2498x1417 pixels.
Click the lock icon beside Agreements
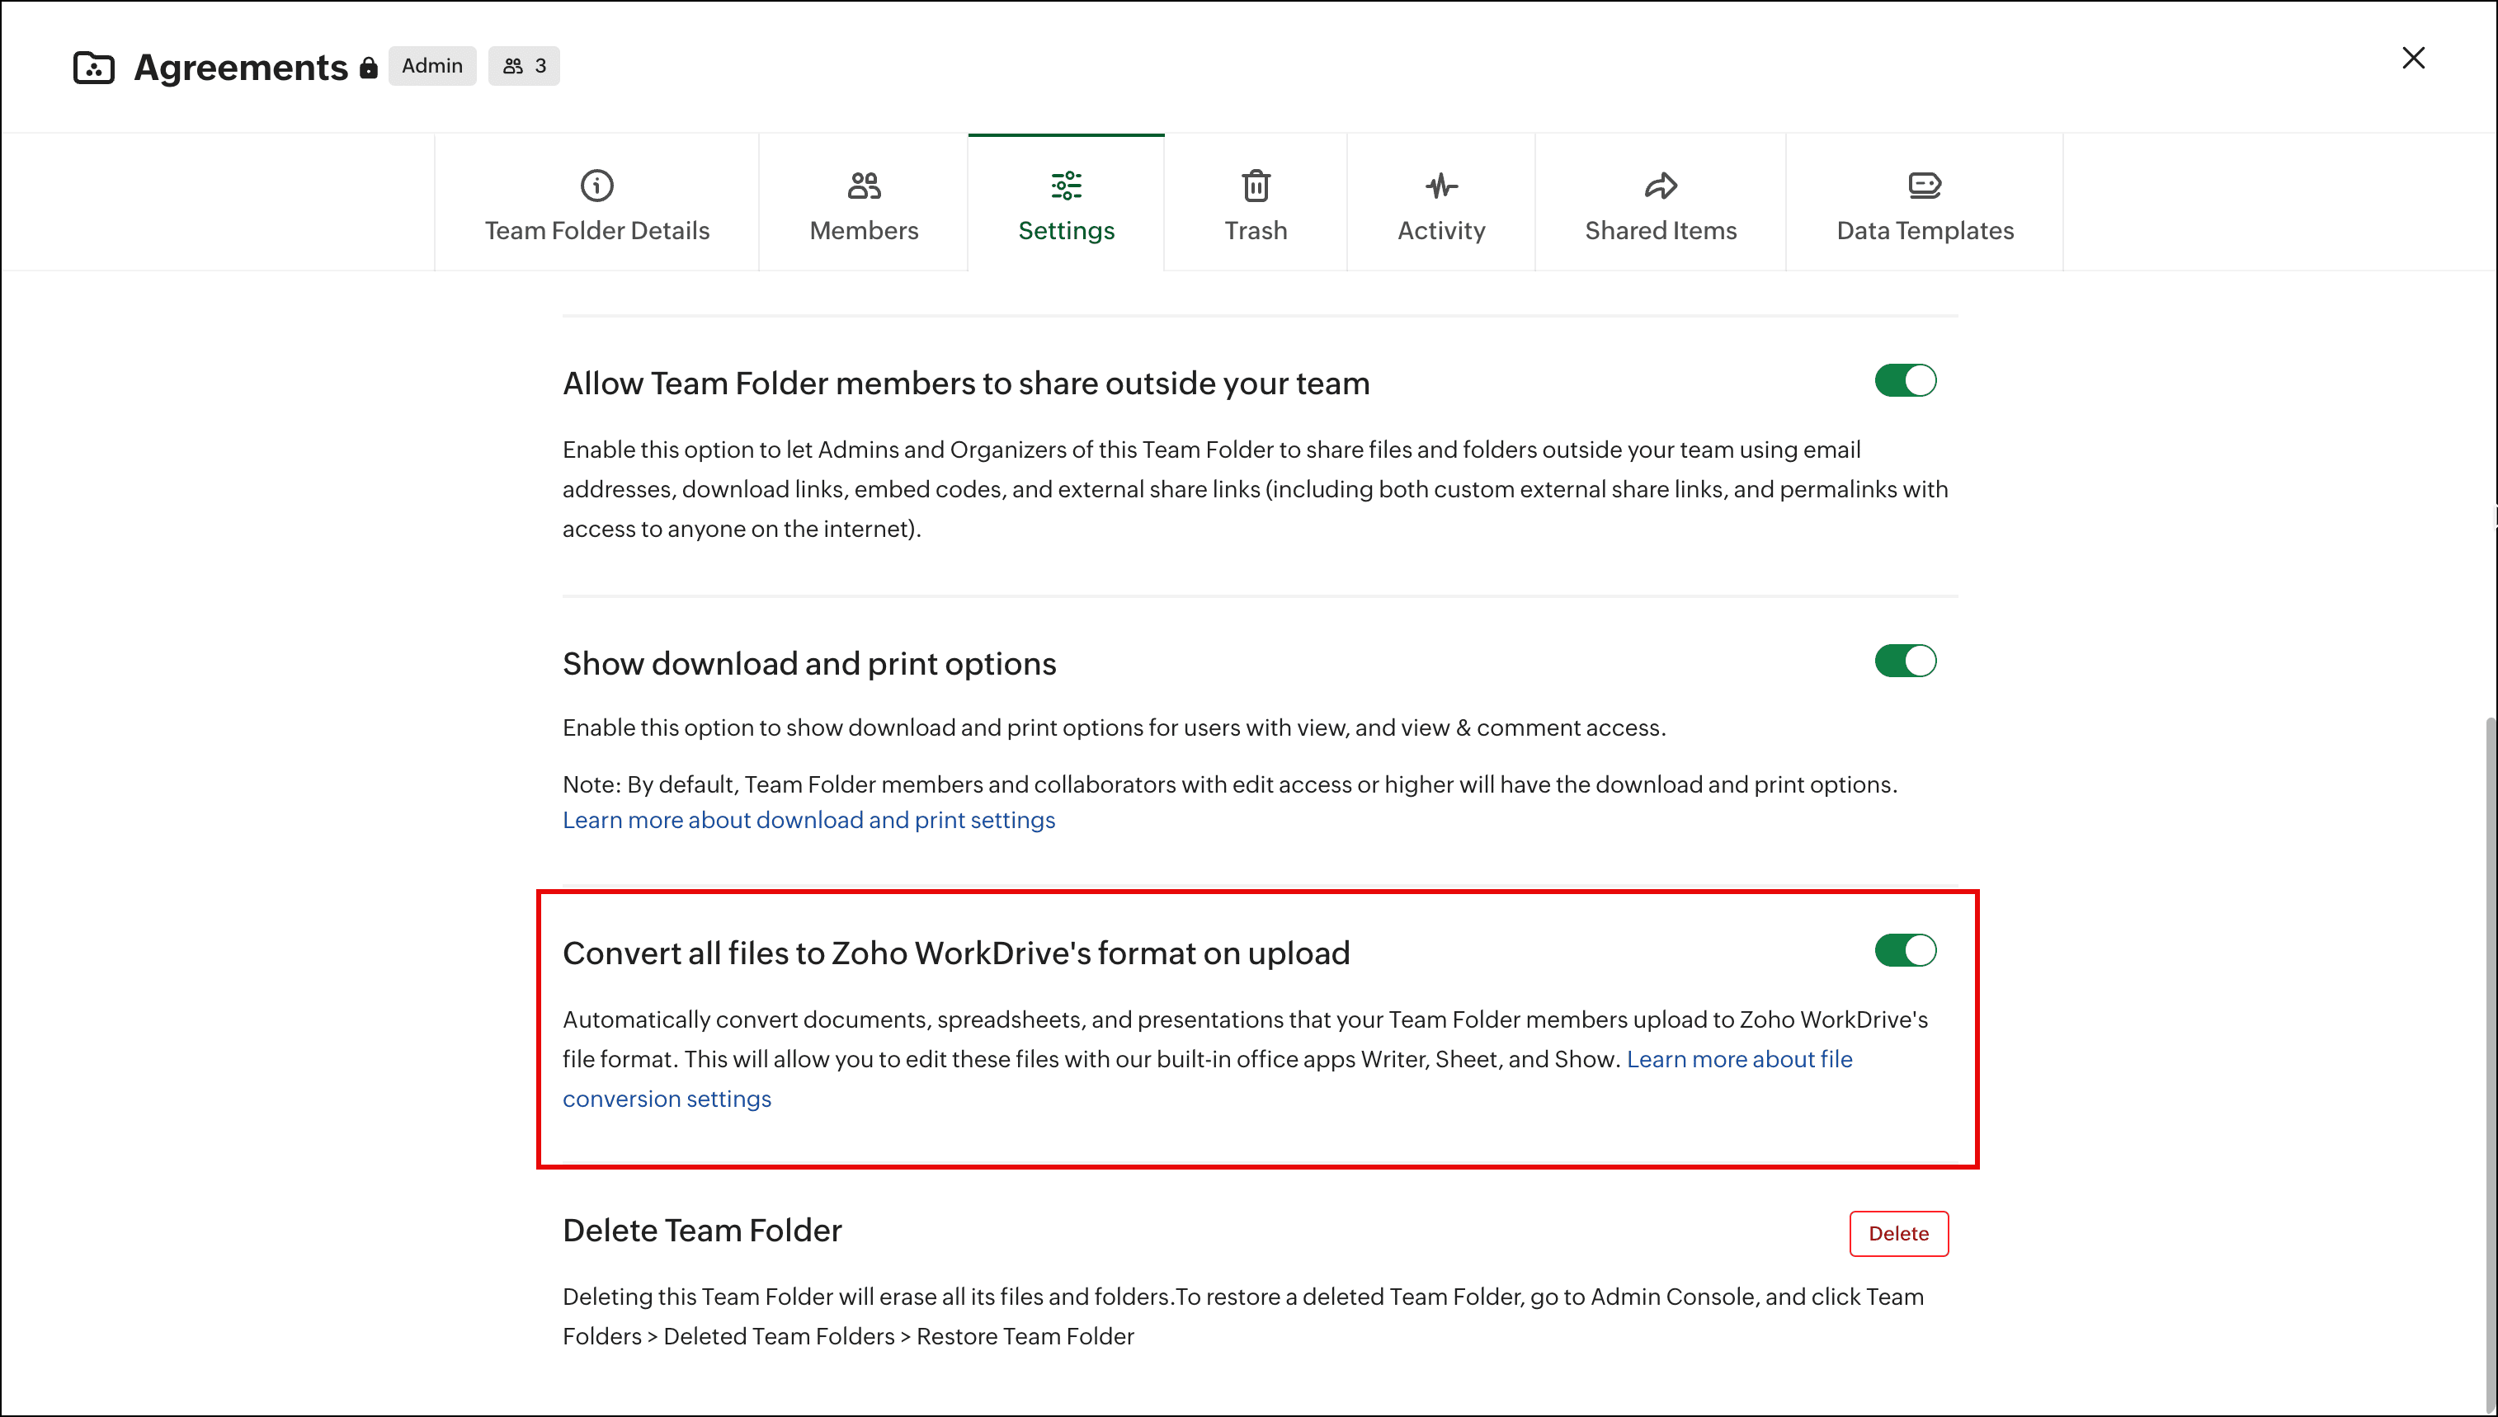click(x=368, y=68)
